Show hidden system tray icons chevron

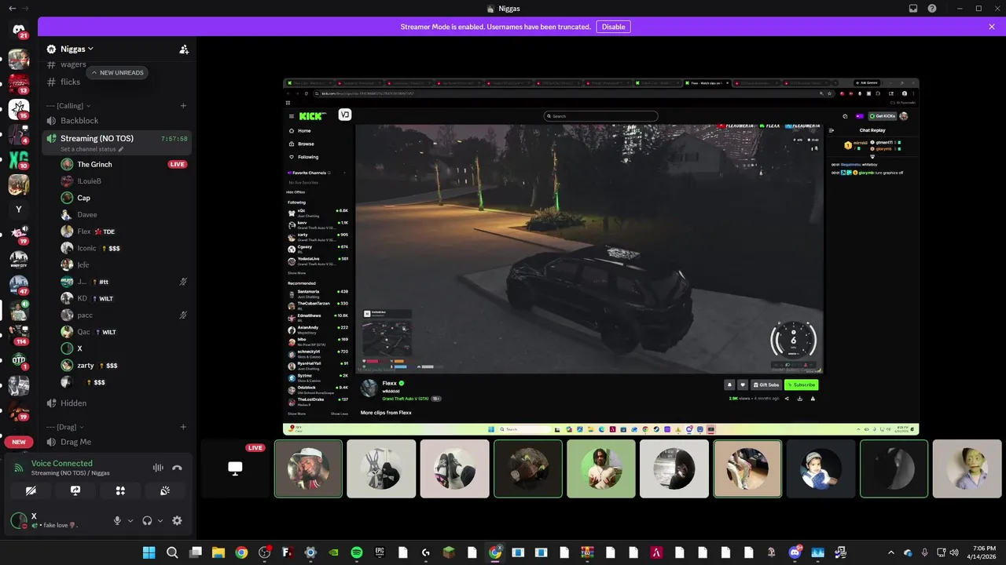890,552
